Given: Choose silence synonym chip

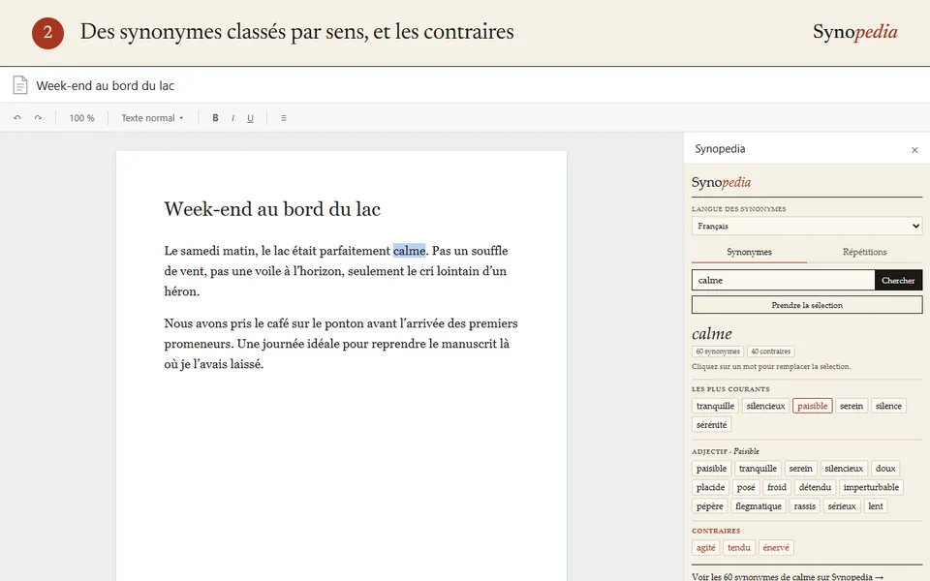Looking at the screenshot, I should pyautogui.click(x=888, y=406).
